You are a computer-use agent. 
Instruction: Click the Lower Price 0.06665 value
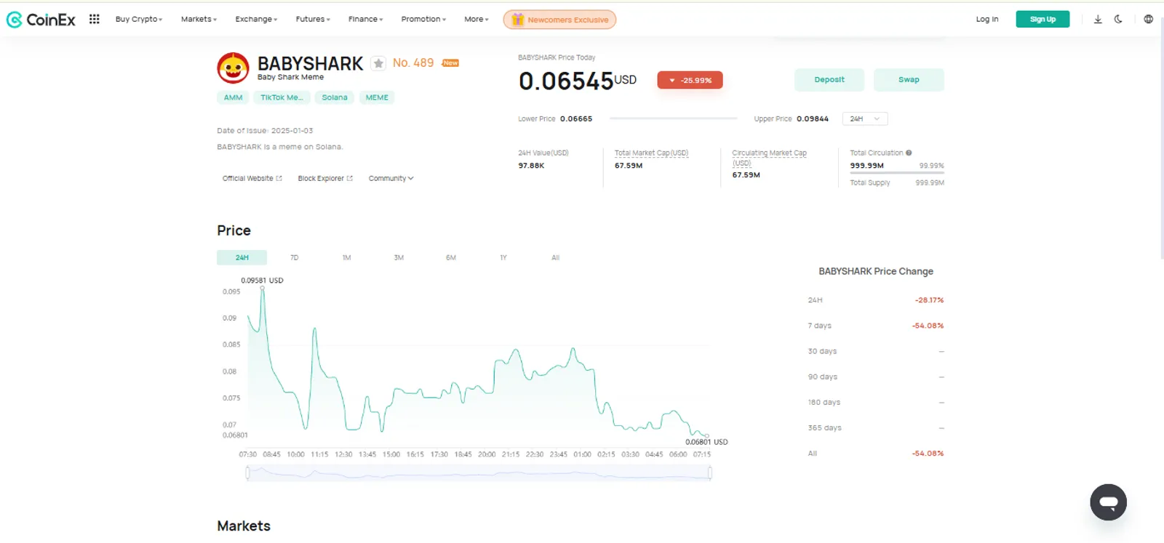pos(576,118)
